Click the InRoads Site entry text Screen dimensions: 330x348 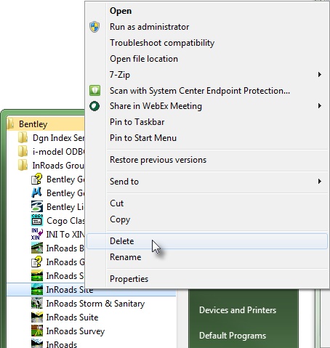pos(70,290)
